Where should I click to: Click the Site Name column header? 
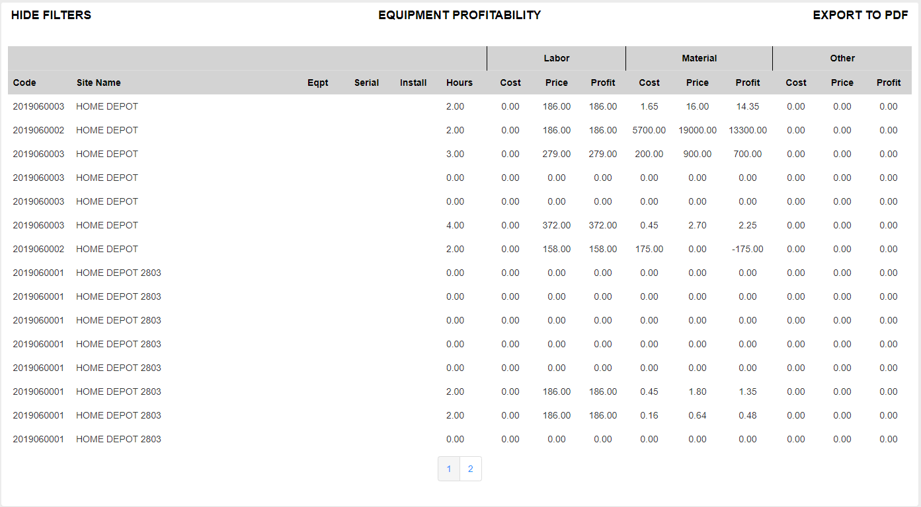(99, 83)
